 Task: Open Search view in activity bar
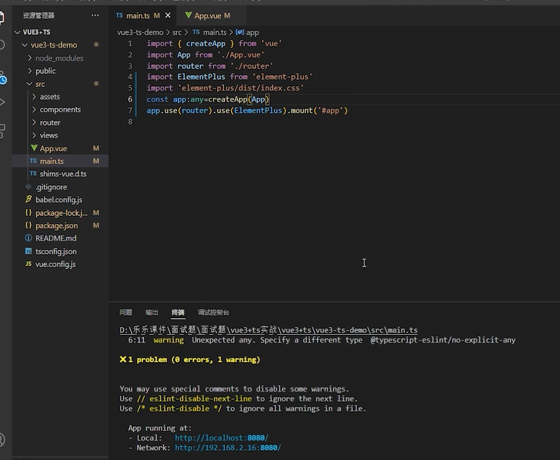pos(2,45)
